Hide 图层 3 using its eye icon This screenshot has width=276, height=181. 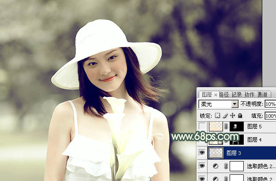(202, 153)
